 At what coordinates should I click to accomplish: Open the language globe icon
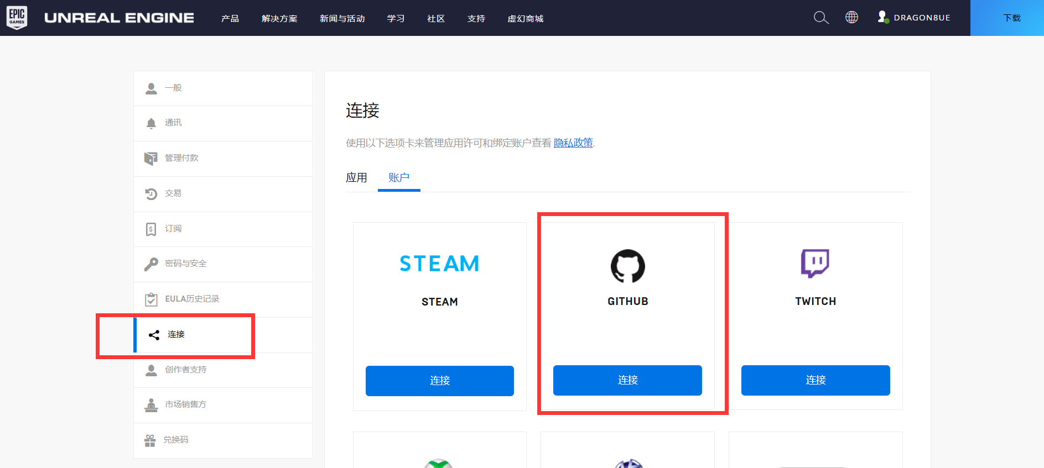pyautogui.click(x=851, y=18)
